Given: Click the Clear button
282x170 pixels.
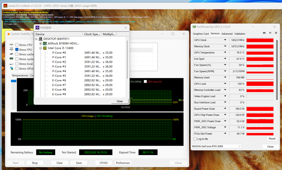Looking at the screenshot, I should tap(59, 163).
